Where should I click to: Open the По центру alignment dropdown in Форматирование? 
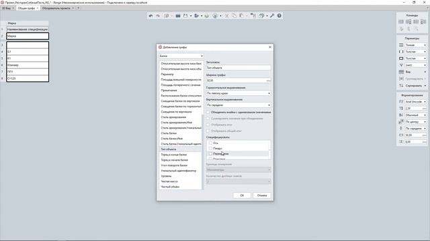pyautogui.click(x=415, y=122)
